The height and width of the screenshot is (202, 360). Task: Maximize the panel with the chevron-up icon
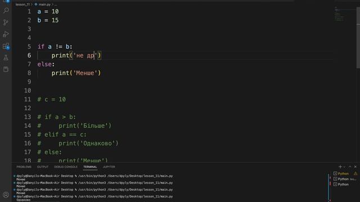(x=350, y=167)
